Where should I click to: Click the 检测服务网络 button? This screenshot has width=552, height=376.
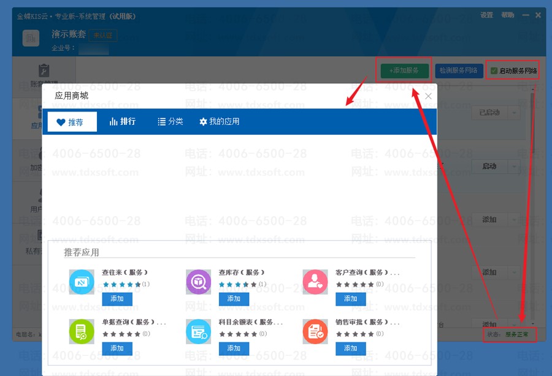pos(458,70)
